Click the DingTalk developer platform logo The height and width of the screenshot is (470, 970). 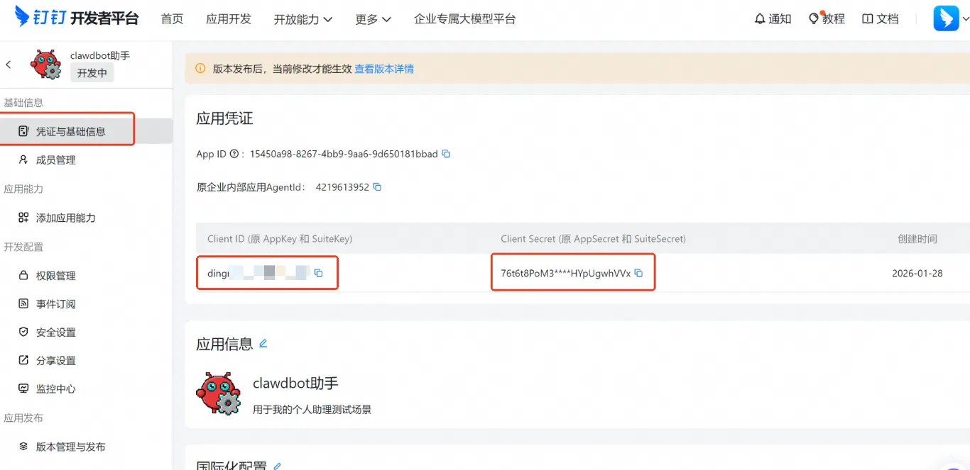(x=77, y=17)
